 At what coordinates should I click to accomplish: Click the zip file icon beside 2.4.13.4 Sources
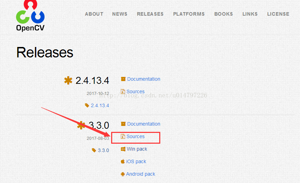tap(123, 91)
